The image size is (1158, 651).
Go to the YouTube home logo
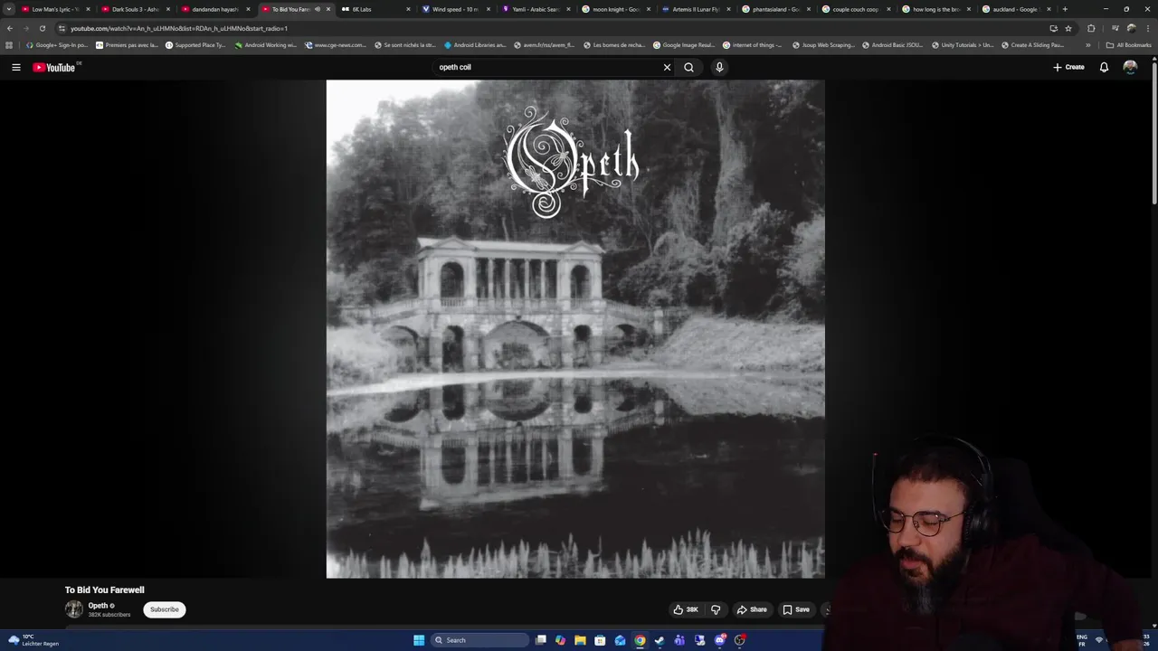click(x=54, y=67)
